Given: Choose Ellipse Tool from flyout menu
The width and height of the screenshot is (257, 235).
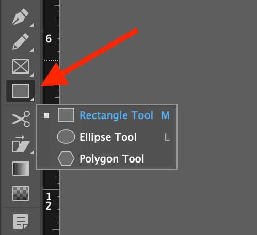Looking at the screenshot, I should (107, 137).
